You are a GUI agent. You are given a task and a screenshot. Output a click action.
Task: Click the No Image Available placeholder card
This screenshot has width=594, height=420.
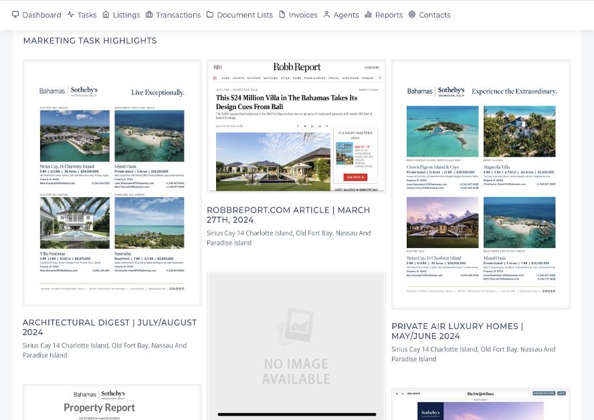pyautogui.click(x=296, y=346)
